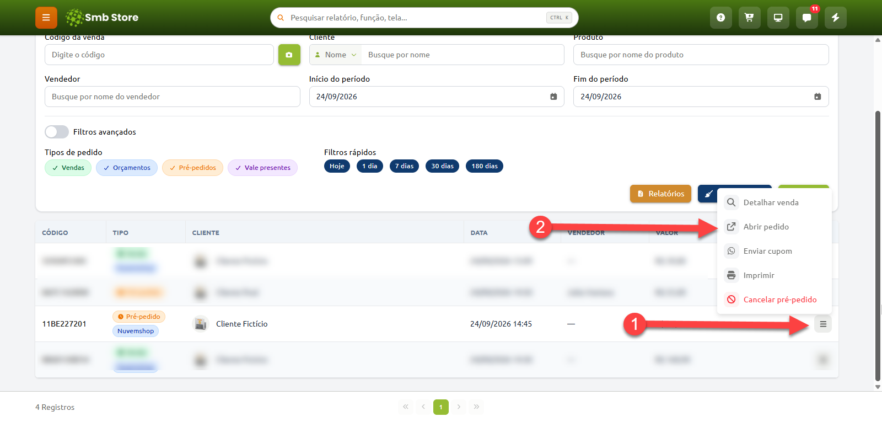Open calendar for Fim do período
The image size is (882, 422).
(818, 97)
